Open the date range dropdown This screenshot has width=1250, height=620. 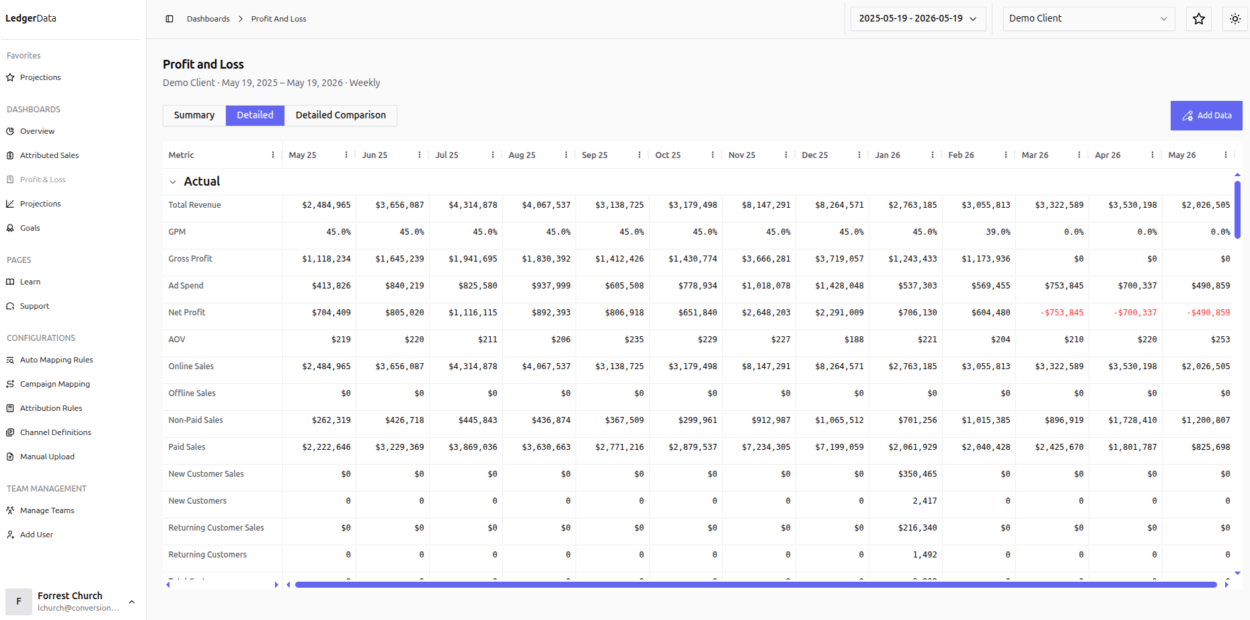(918, 19)
